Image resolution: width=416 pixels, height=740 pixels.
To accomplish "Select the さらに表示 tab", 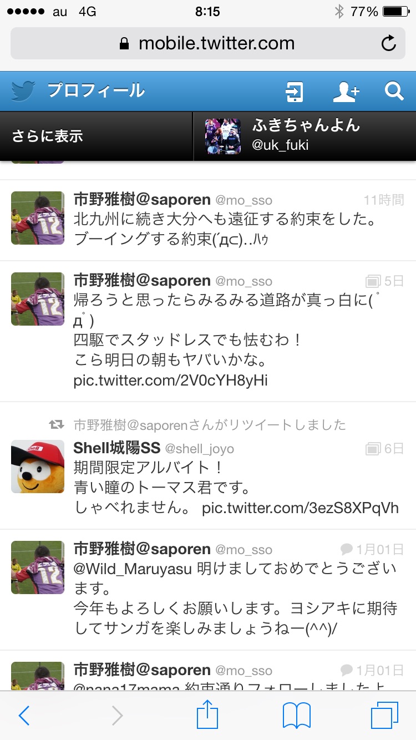I will (97, 136).
